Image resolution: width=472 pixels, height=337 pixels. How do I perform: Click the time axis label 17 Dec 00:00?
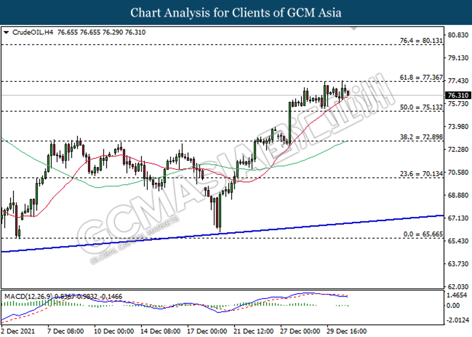pos(207,331)
